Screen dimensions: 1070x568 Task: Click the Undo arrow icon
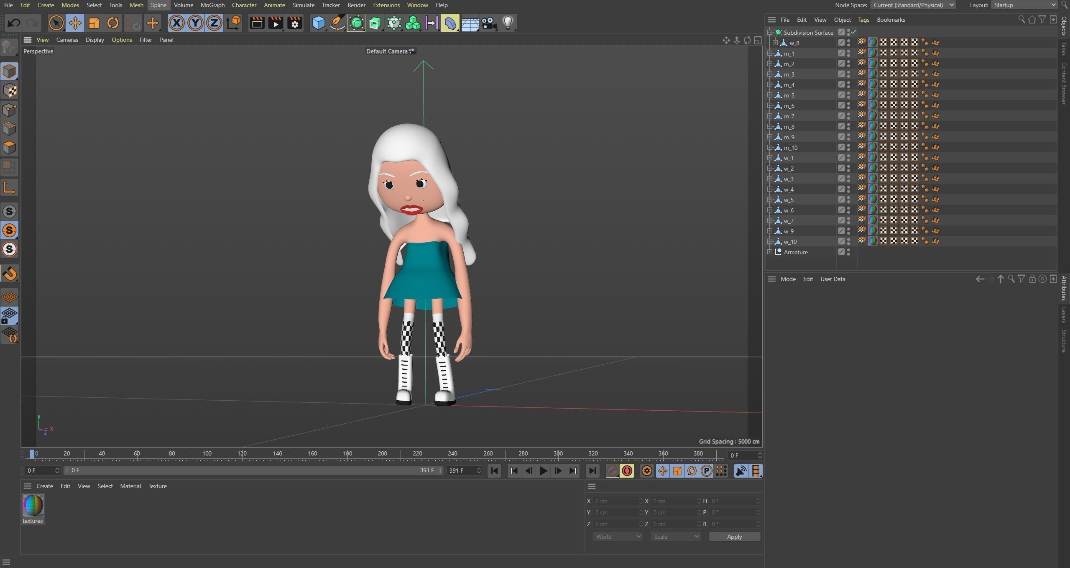point(14,23)
